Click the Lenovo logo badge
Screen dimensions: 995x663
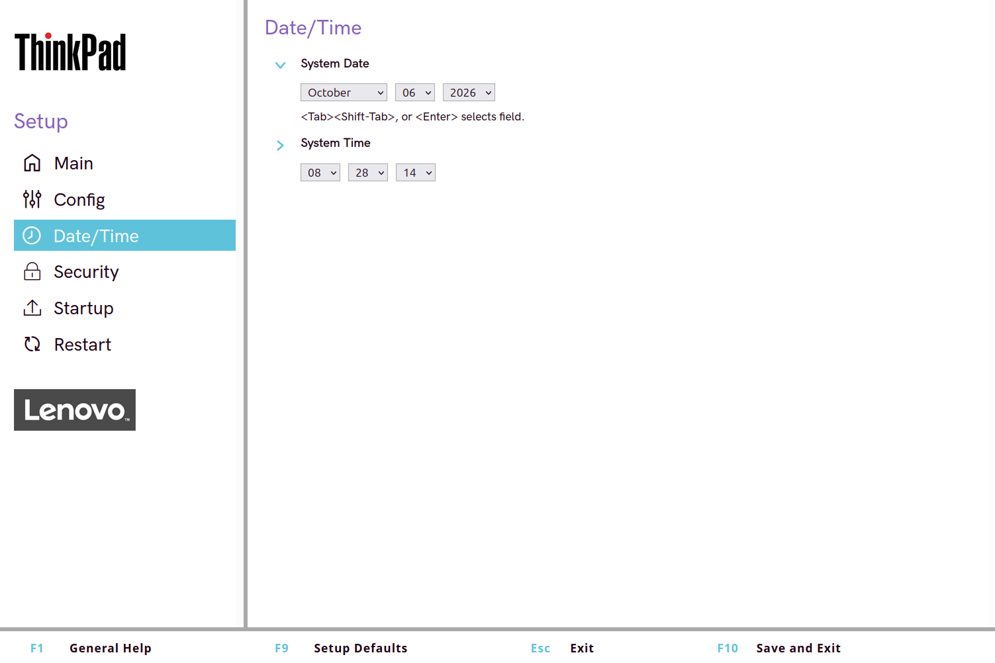click(75, 410)
